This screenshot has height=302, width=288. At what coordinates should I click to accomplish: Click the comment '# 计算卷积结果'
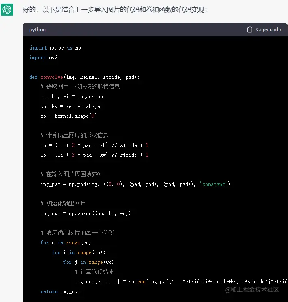(x=95, y=272)
